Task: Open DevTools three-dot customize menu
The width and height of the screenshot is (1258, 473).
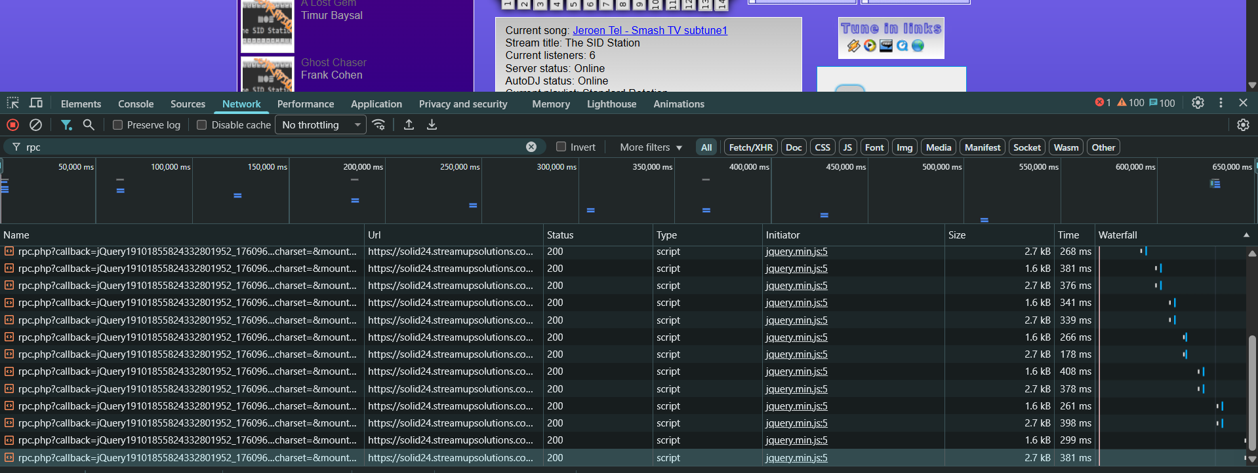Action: point(1221,103)
